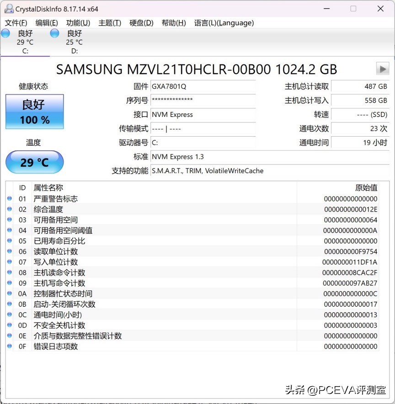The image size is (395, 404).
Task: Click the status dot for 不安全关机计数
Action: click(x=10, y=325)
